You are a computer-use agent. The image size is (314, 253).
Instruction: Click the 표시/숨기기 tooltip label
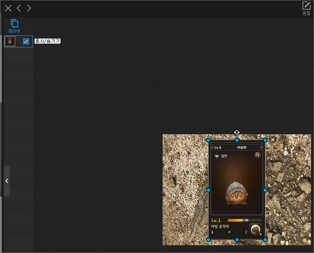48,41
